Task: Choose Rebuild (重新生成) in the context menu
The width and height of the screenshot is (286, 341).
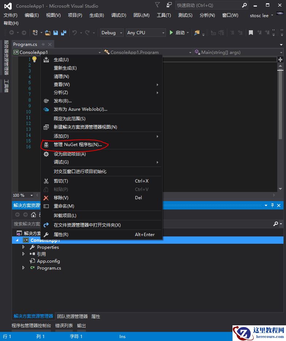Action: tap(65, 68)
